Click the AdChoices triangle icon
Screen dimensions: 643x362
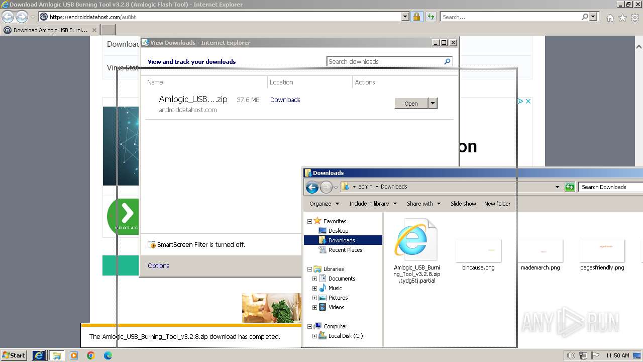pos(520,101)
